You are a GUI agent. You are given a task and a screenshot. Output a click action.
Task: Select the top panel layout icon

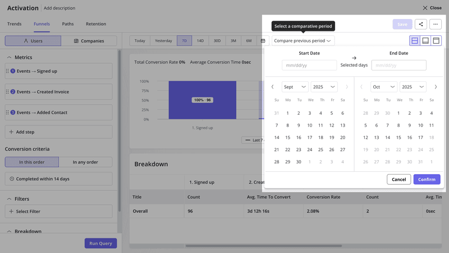coord(436,41)
